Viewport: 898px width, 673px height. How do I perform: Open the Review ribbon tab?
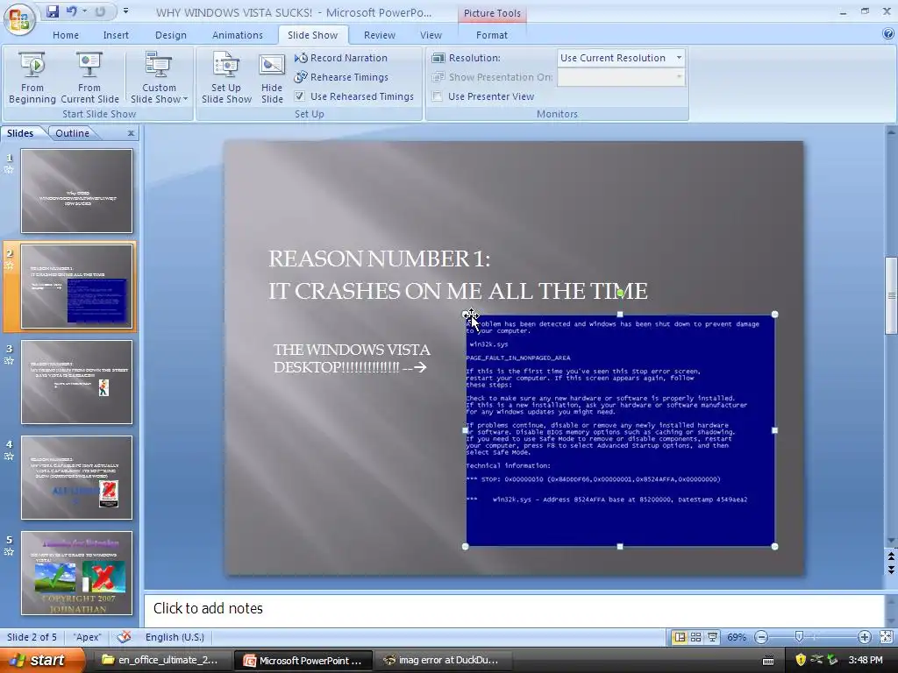pos(379,35)
